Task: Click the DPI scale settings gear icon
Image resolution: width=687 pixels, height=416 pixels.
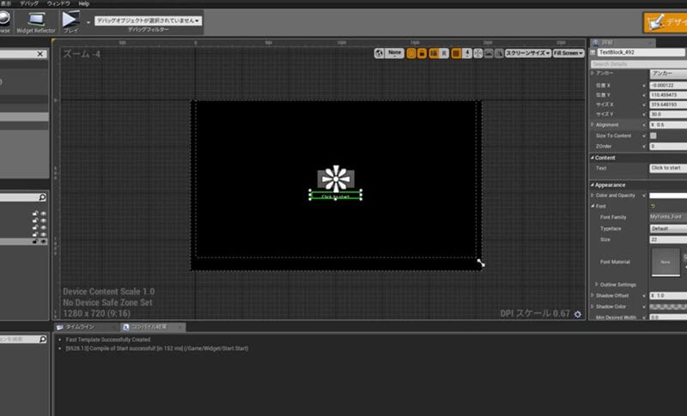Action: click(x=577, y=314)
